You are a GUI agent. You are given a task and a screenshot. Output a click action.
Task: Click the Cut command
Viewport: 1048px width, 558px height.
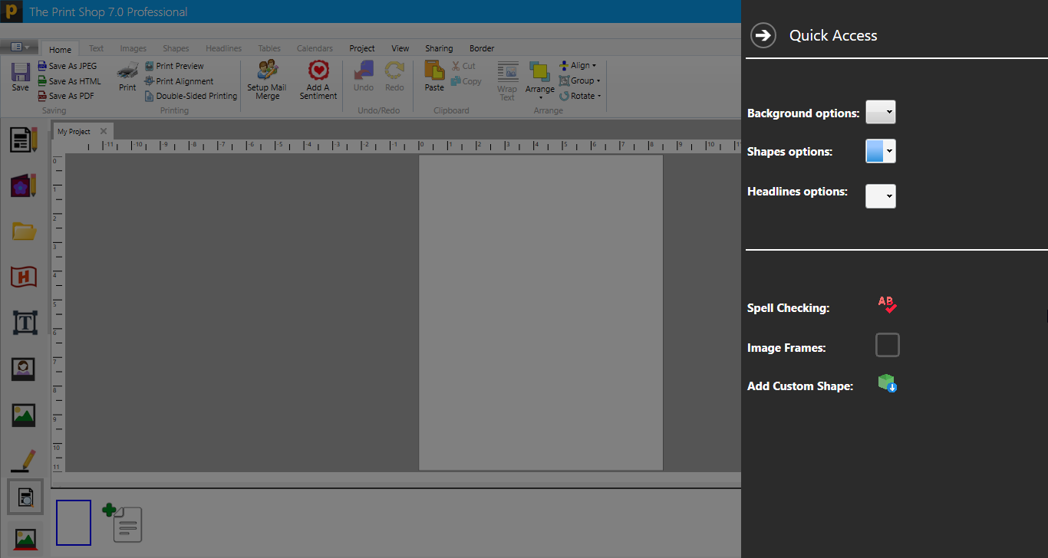click(x=463, y=66)
